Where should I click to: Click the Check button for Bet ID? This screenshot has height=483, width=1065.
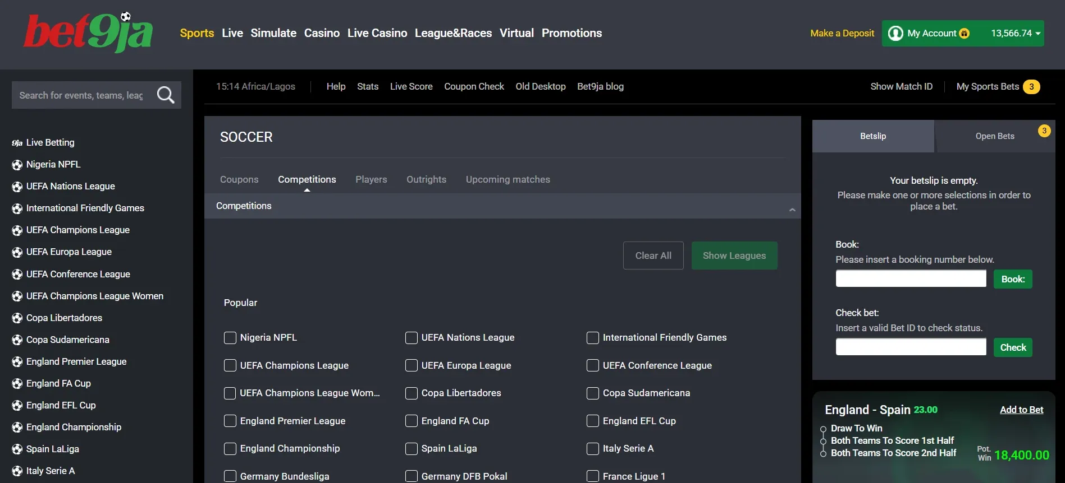(1013, 347)
